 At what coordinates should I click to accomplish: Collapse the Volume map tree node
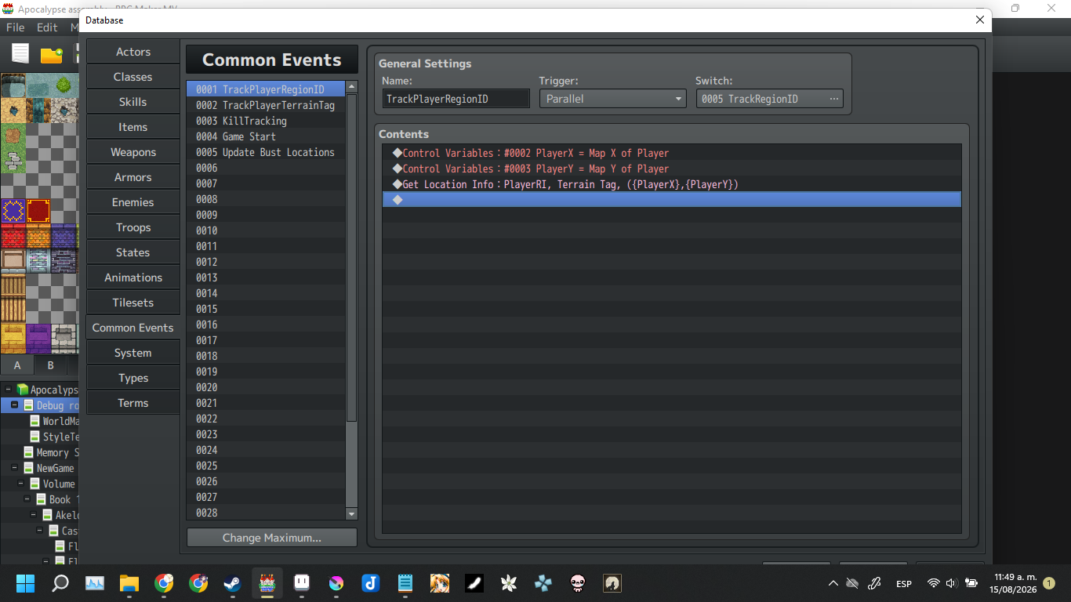click(21, 484)
